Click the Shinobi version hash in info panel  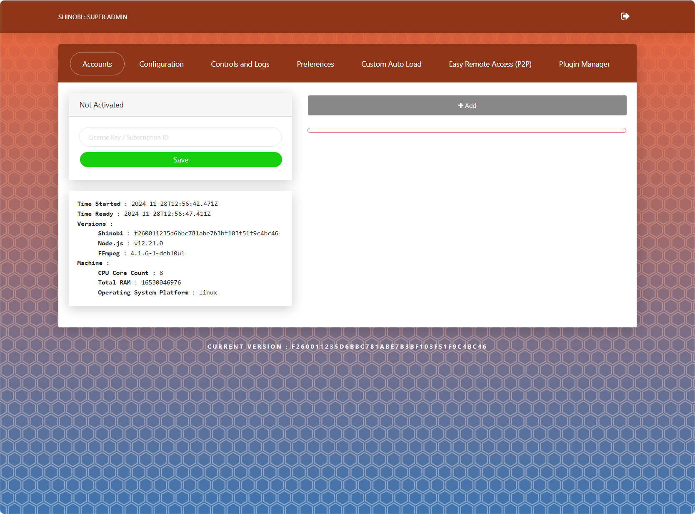click(206, 233)
